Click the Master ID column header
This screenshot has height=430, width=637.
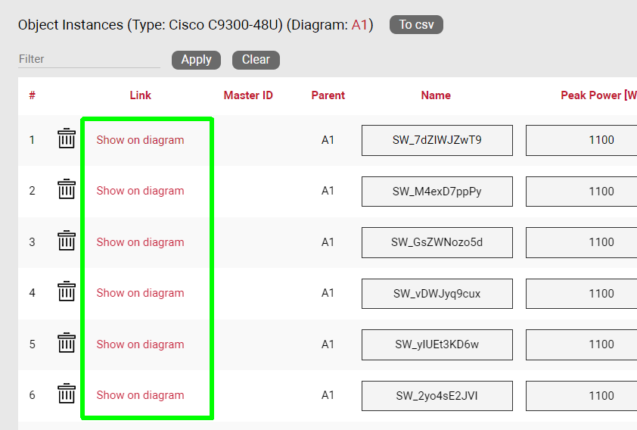[x=248, y=95]
